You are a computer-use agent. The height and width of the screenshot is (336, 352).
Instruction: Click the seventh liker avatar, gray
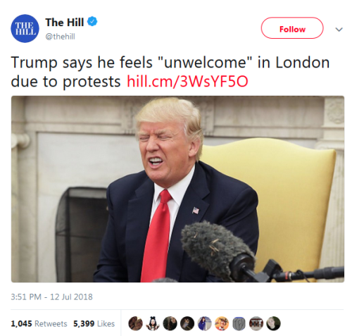tap(239, 323)
